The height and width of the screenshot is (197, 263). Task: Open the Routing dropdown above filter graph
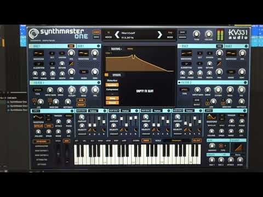click(x=117, y=49)
